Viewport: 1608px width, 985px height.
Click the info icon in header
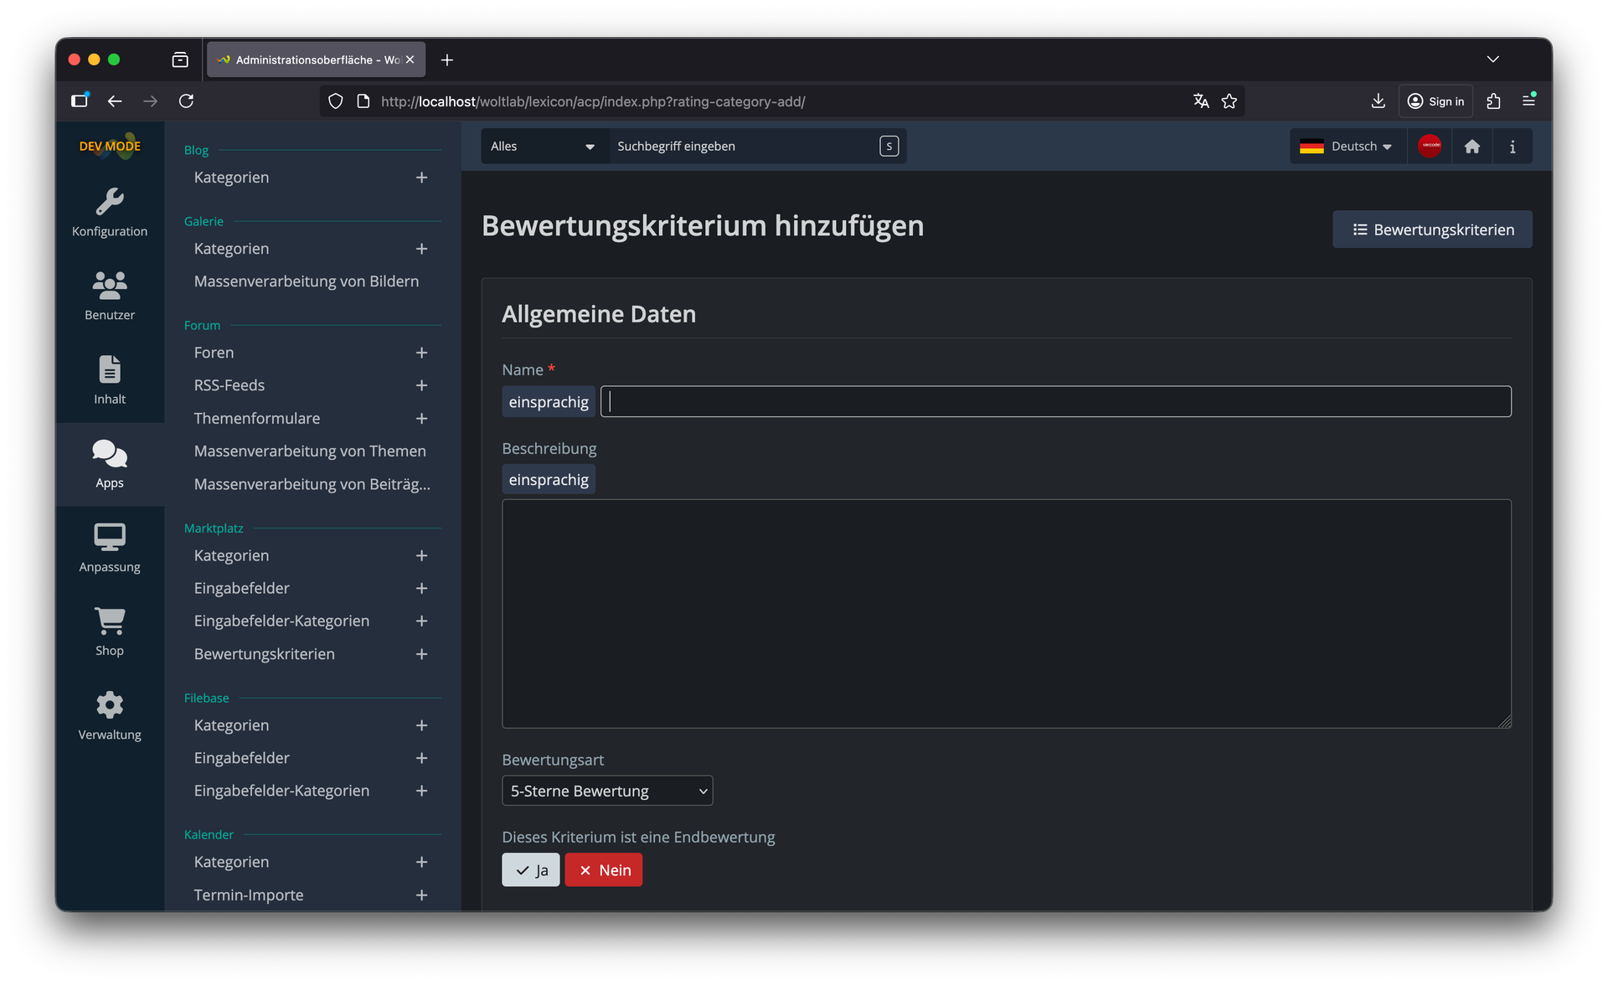click(x=1512, y=147)
